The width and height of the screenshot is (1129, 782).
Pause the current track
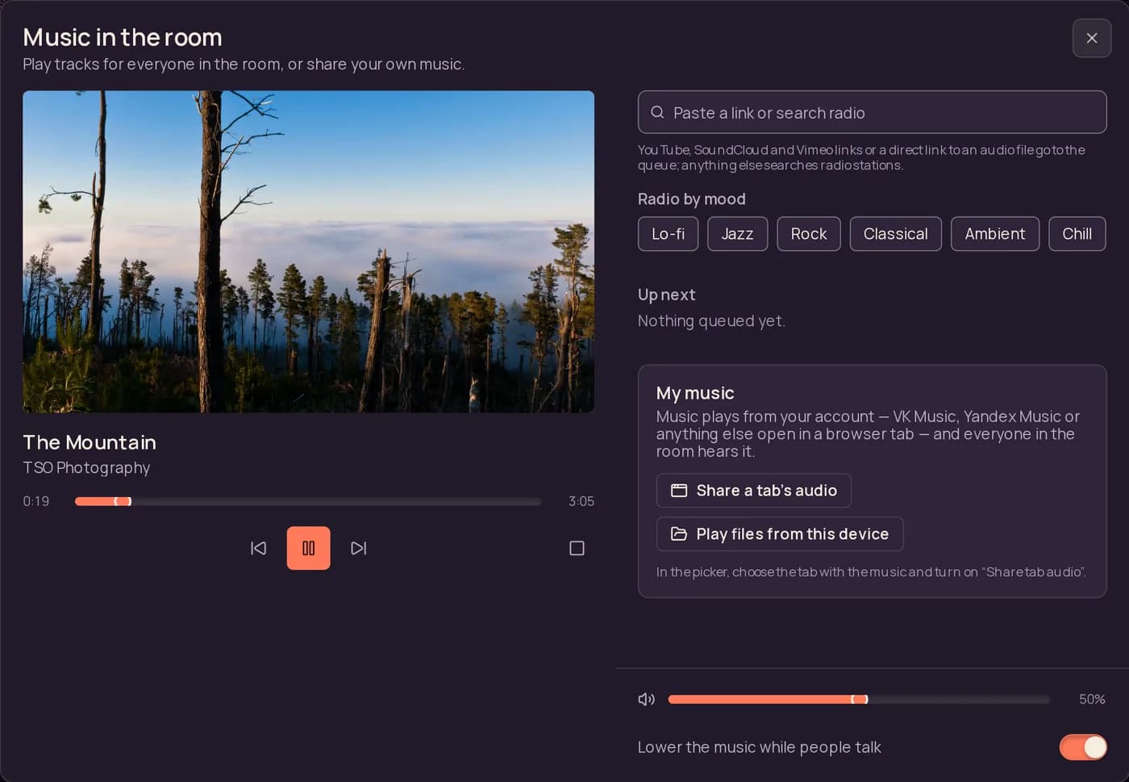[308, 548]
